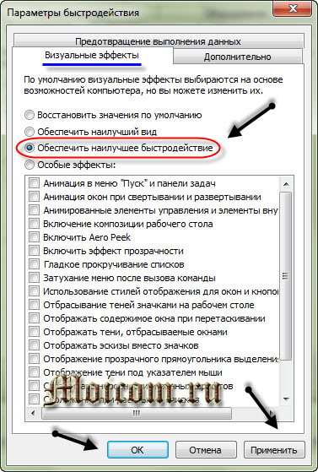Select Обеспечить наилучшее быстродействие radio button

click(x=30, y=148)
